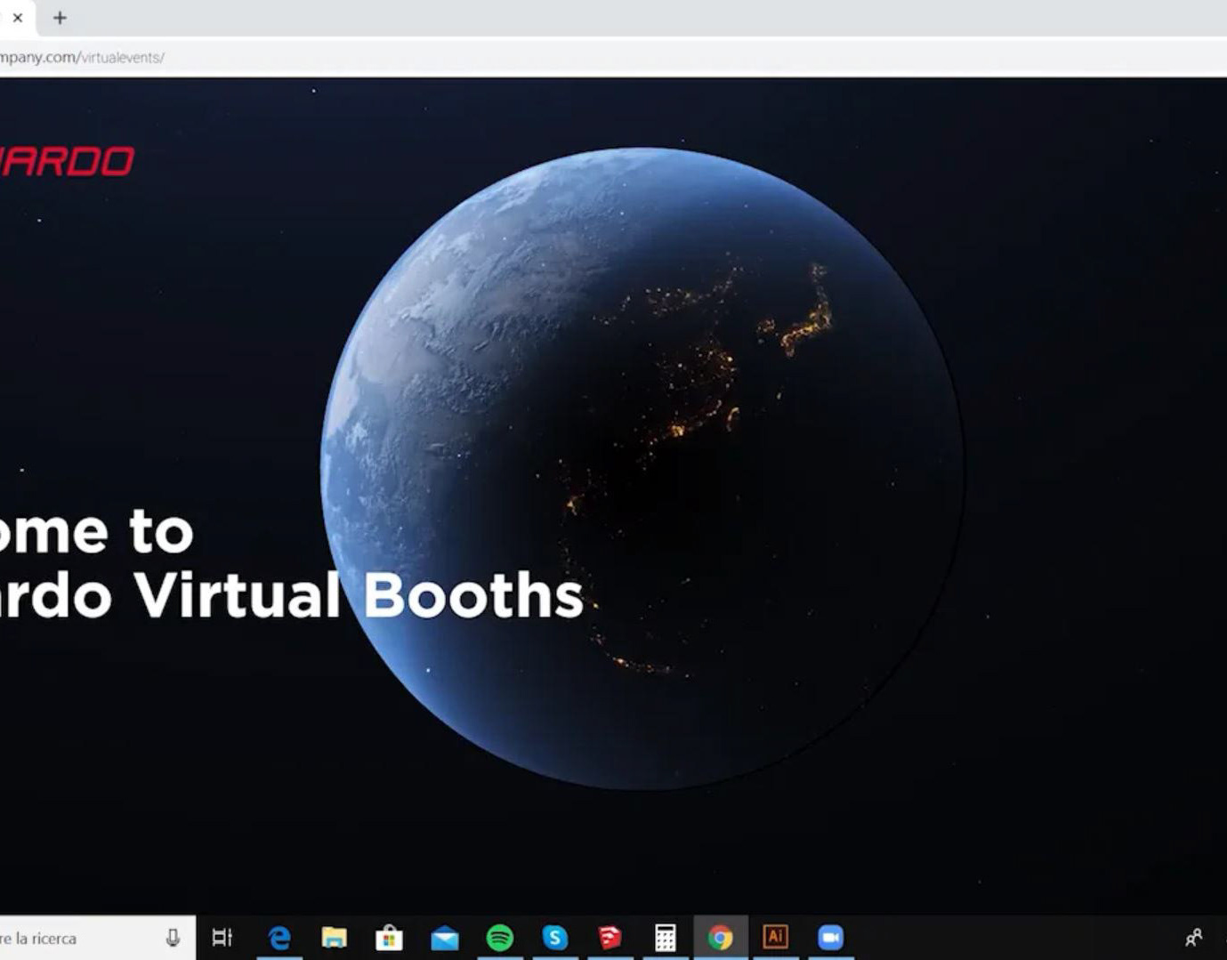The image size is (1227, 960).
Task: Close the current browser tab
Action: click(x=17, y=18)
